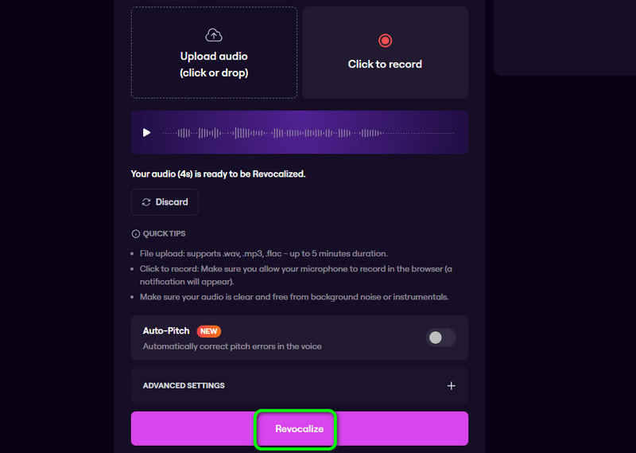Enable the Auto-Pitch toggle switch
Screen dimensions: 636x453
point(441,338)
